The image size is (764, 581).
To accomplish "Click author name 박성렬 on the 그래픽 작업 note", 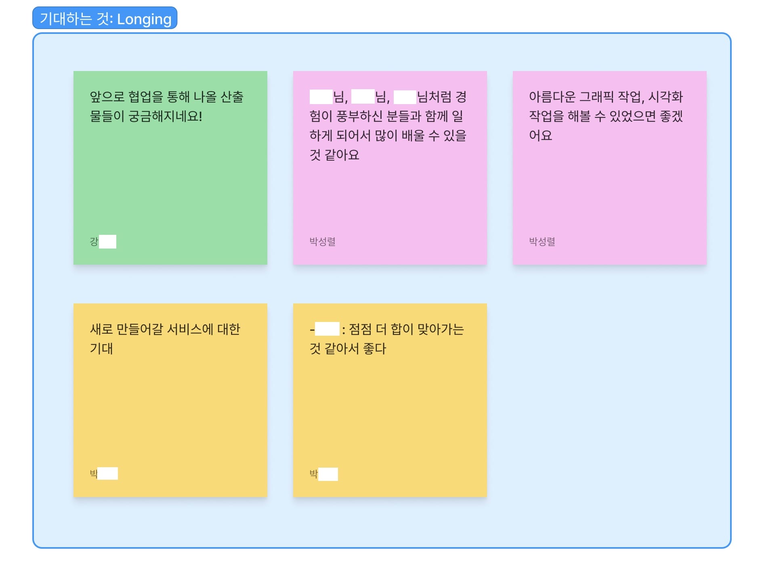I will click(542, 241).
